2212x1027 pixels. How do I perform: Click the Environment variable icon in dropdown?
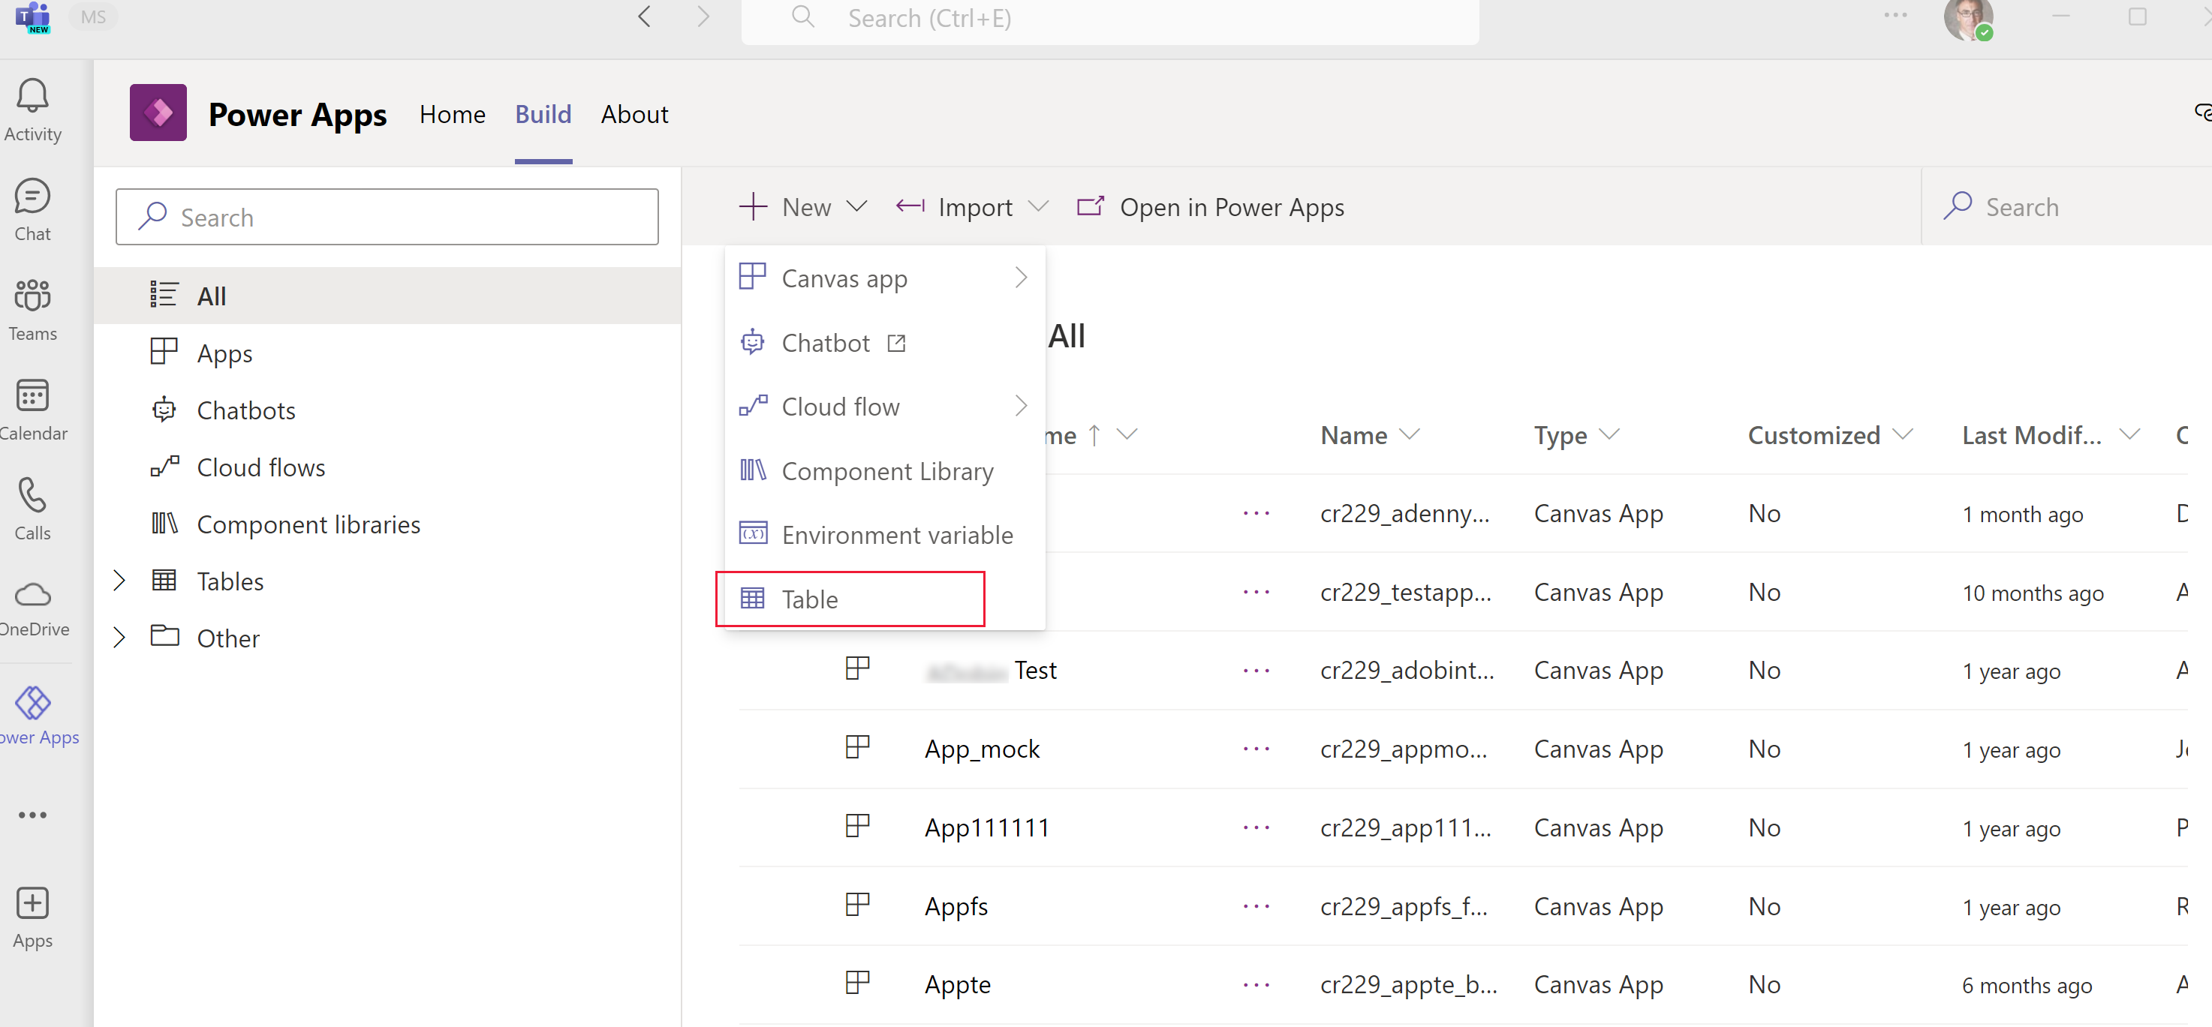pyautogui.click(x=754, y=533)
